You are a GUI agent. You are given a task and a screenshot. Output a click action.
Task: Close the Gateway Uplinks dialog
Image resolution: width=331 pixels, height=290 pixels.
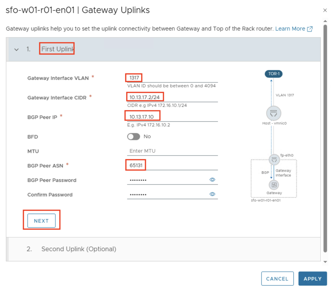click(x=325, y=10)
